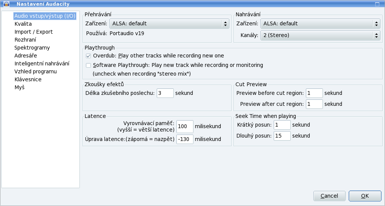Open the Import / Export settings page
This screenshot has width=385, height=206.
click(x=34, y=32)
